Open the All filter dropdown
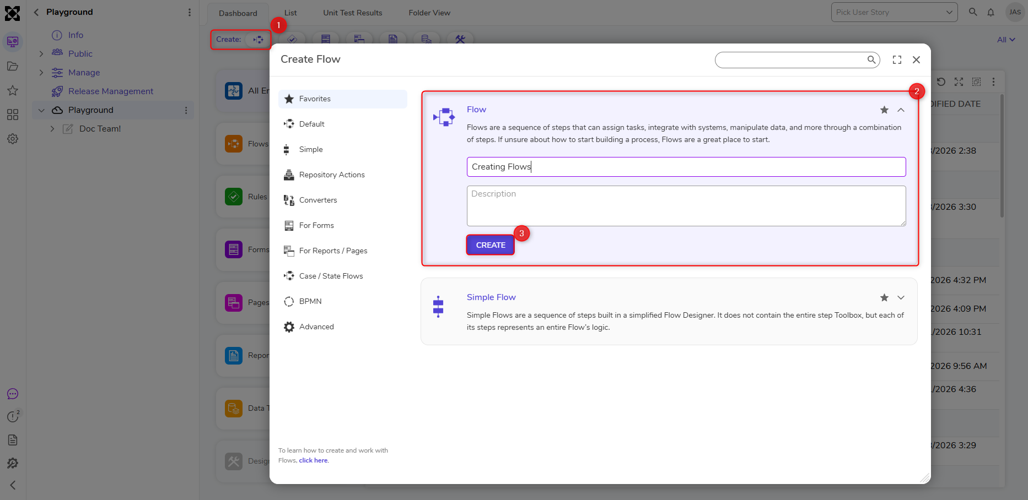Screen dimensions: 1028x500 (1006, 40)
